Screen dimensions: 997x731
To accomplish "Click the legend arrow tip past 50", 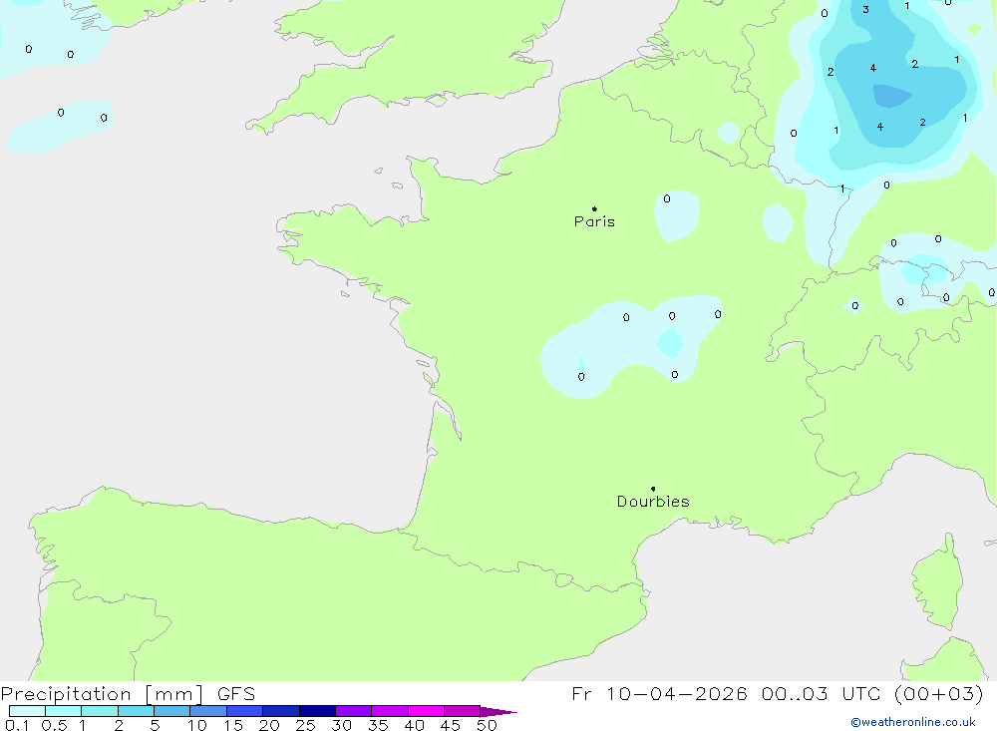I will click(499, 711).
